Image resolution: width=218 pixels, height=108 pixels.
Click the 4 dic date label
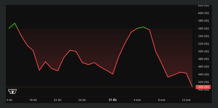(x=9, y=100)
